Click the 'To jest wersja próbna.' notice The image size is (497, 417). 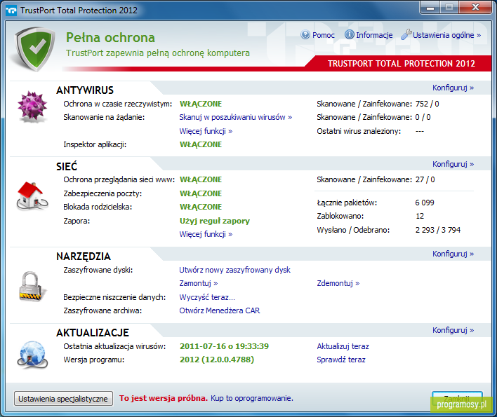tap(164, 398)
